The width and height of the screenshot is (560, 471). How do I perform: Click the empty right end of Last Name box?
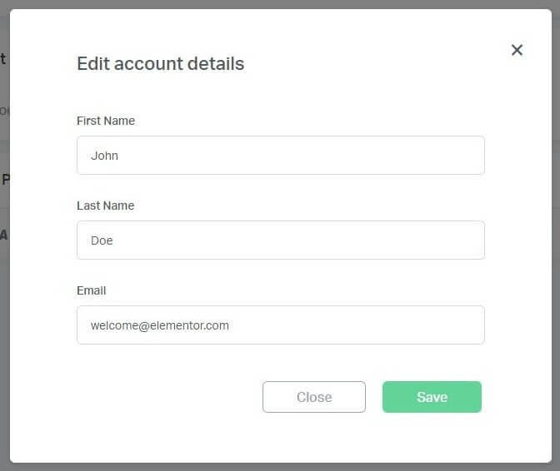click(450, 240)
